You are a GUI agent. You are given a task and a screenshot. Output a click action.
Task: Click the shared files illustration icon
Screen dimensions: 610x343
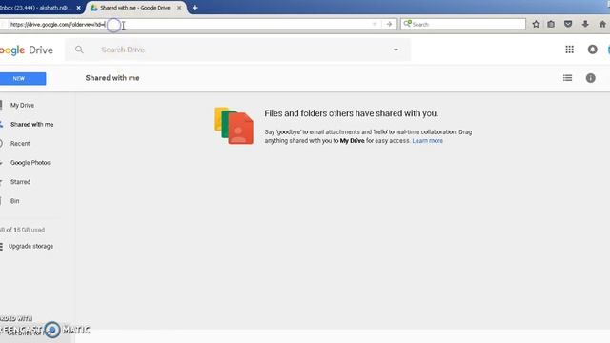[234, 126]
